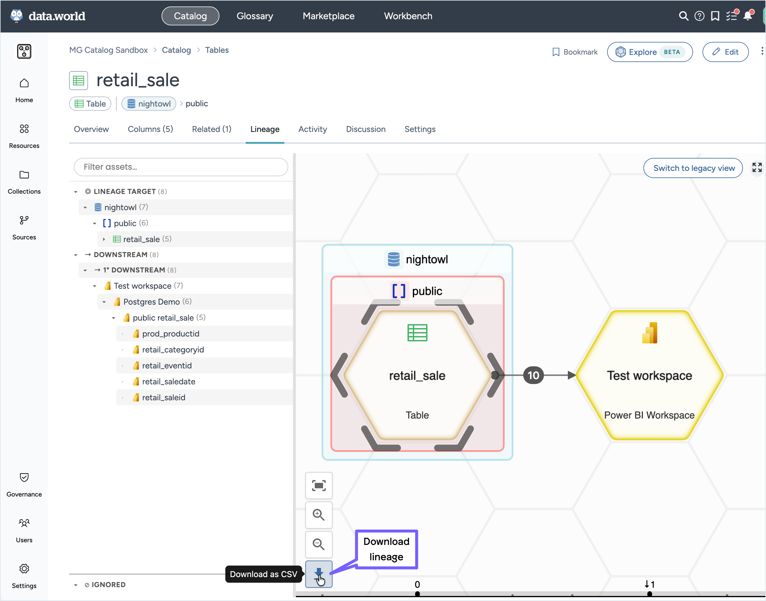The width and height of the screenshot is (766, 601).
Task: Download lineage as CSV
Action: [319, 574]
